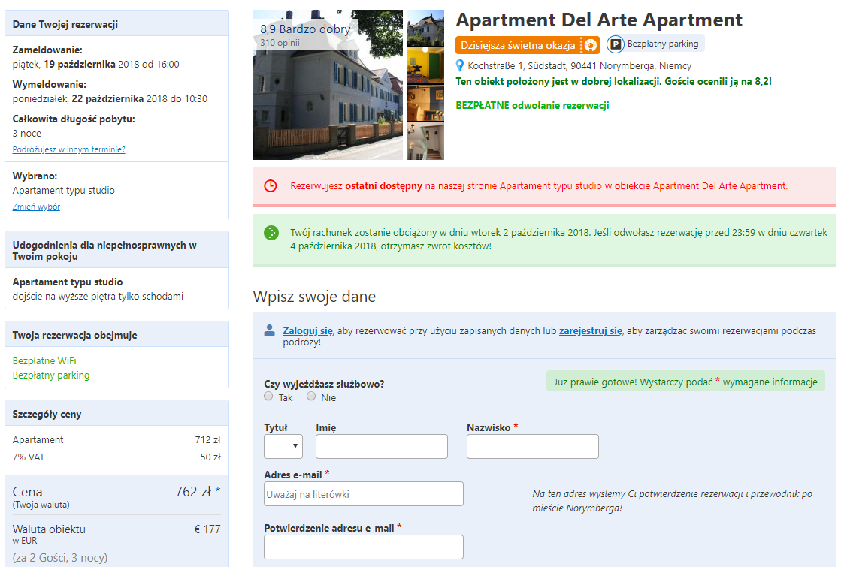The height and width of the screenshot is (567, 841).
Task: Focus the Nazwisko input field
Action: click(x=532, y=446)
